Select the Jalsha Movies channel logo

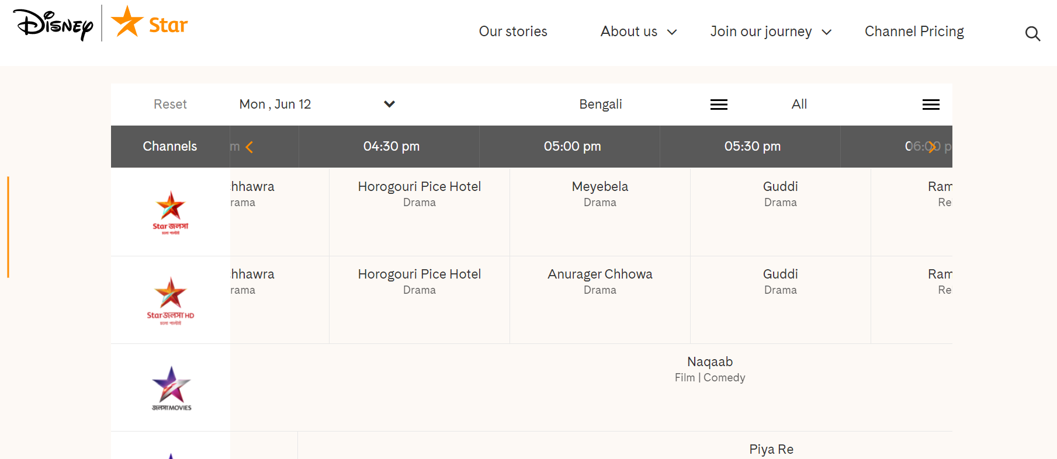point(171,388)
